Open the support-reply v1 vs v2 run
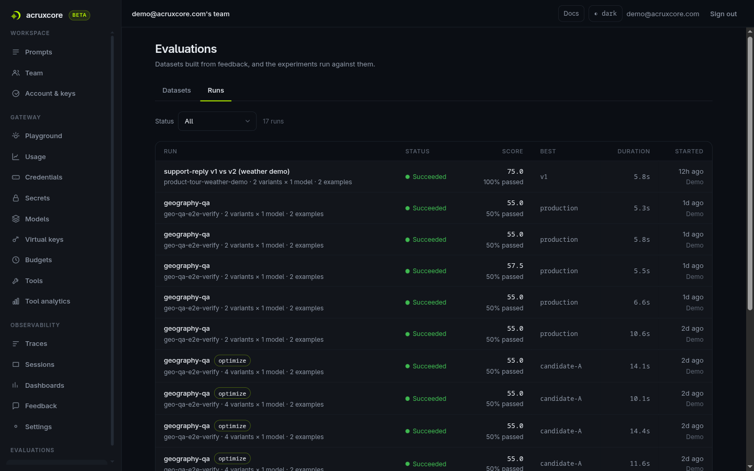The height and width of the screenshot is (471, 754). click(x=434, y=177)
